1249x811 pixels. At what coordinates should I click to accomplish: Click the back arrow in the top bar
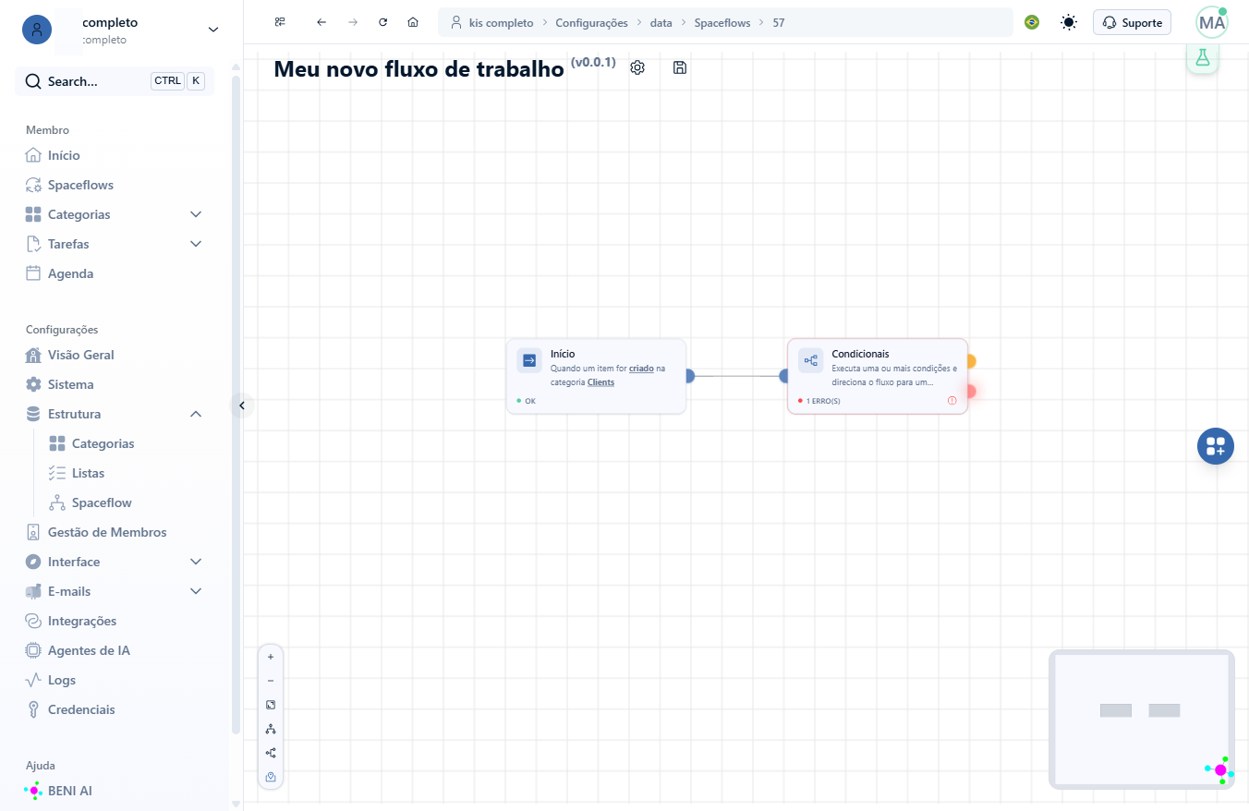point(321,22)
